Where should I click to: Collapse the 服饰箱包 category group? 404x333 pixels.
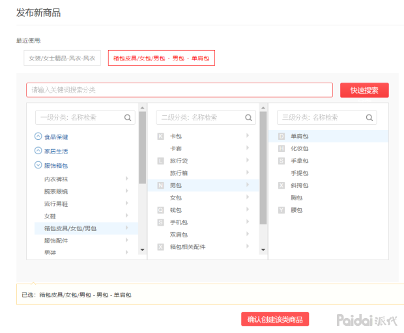(38, 165)
